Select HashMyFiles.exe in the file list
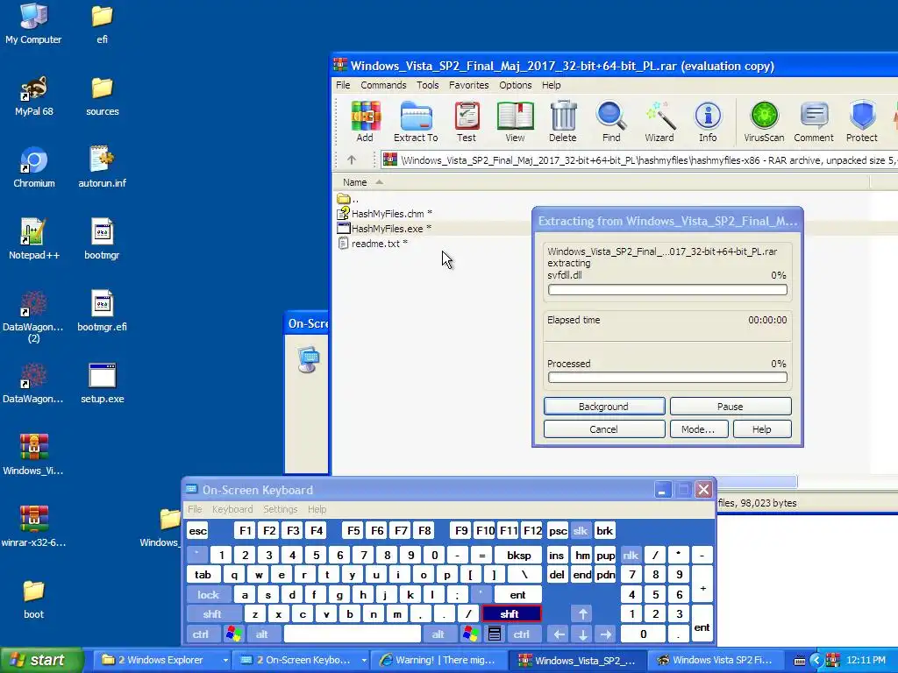This screenshot has height=673, width=898. (x=387, y=229)
